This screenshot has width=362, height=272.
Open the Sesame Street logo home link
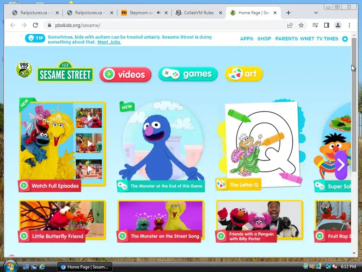click(x=65, y=72)
